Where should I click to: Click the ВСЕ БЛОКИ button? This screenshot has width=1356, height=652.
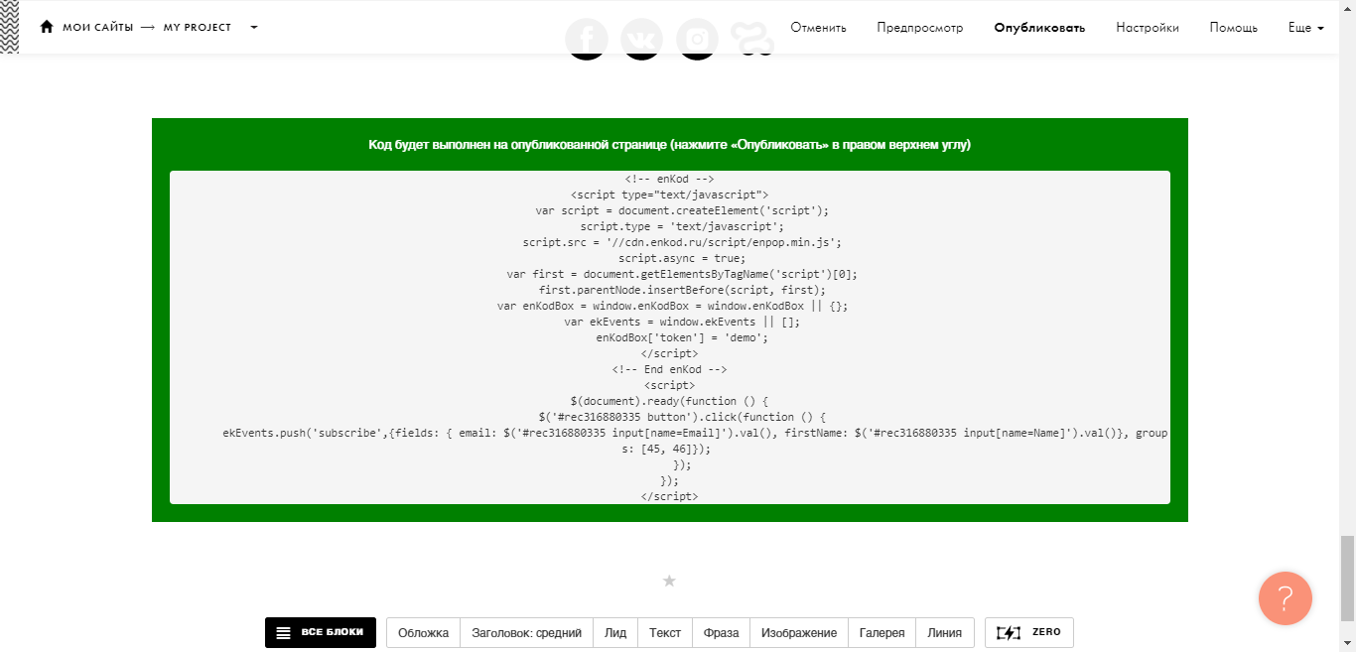click(x=321, y=632)
